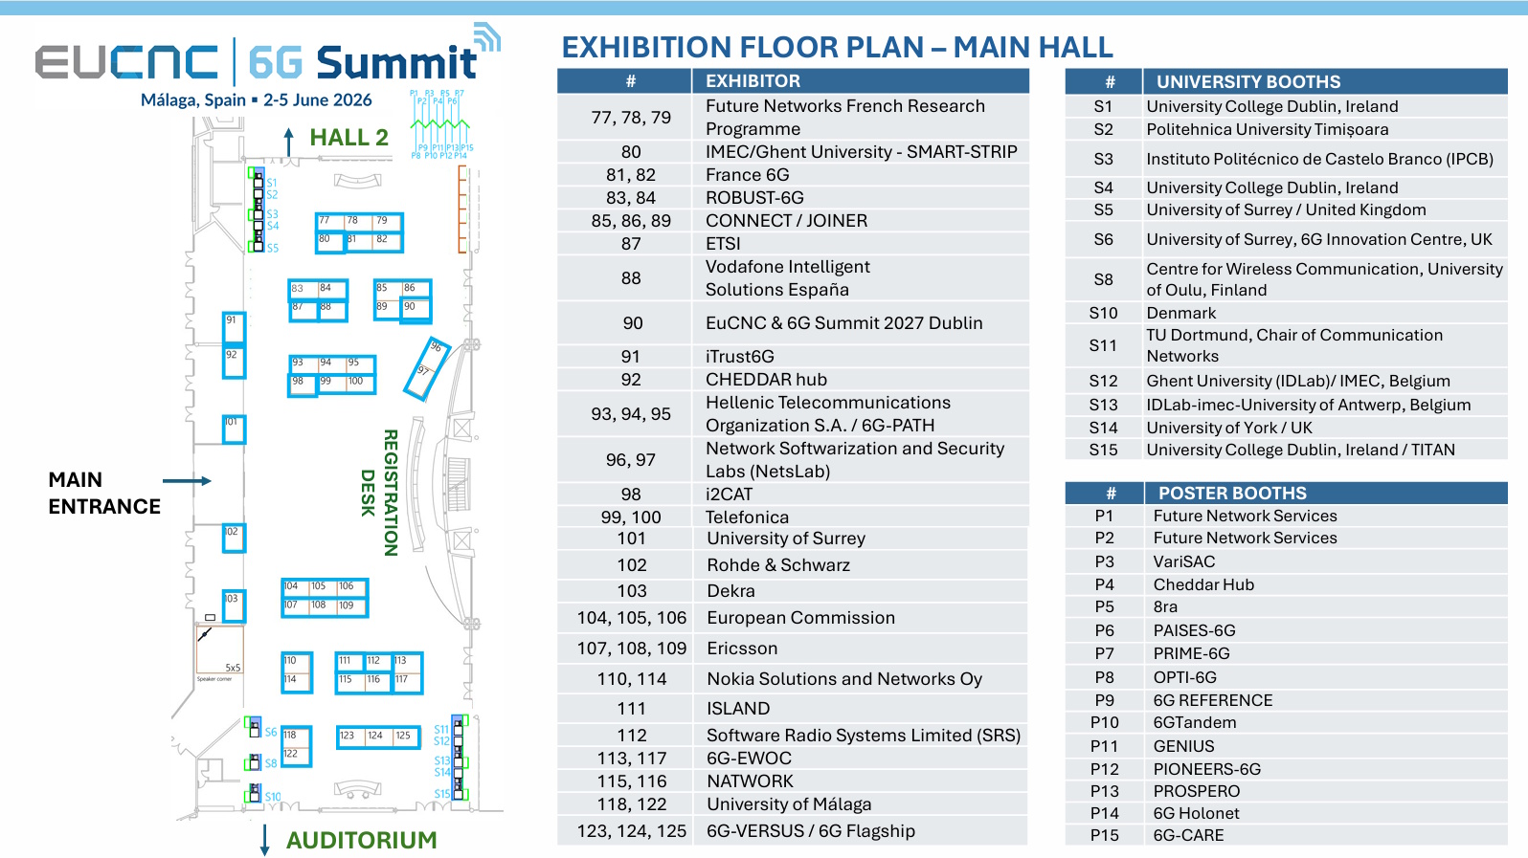Select Vodafone Intelligent Solutions España entry
The image size is (1528, 858).
(788, 278)
